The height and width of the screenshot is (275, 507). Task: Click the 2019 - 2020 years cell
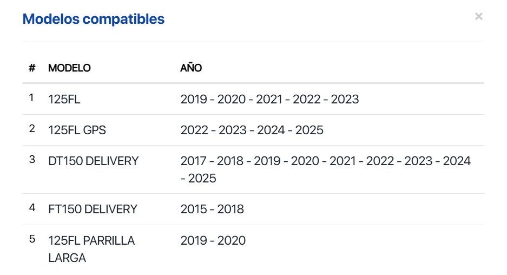(213, 240)
